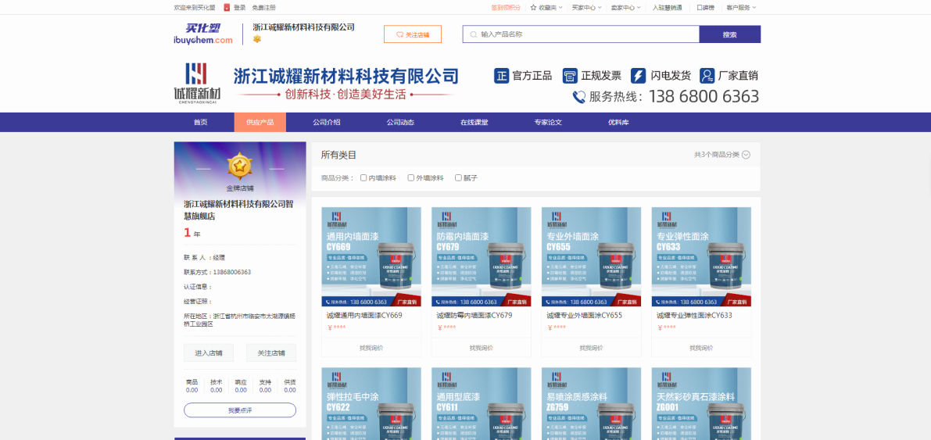Open the 专业外墙面涂 CY655 product image
The height and width of the screenshot is (440, 931).
click(592, 256)
